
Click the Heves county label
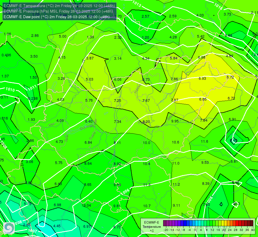(138, 88)
